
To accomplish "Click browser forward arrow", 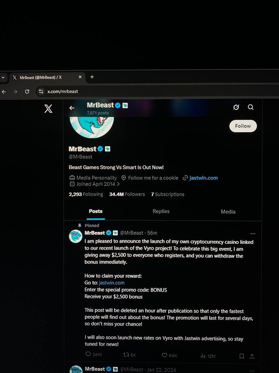I will [15, 92].
